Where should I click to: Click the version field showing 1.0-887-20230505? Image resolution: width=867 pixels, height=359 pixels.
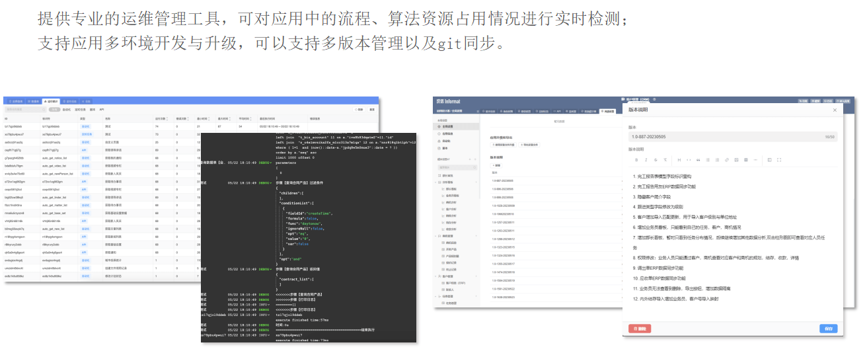tap(733, 137)
